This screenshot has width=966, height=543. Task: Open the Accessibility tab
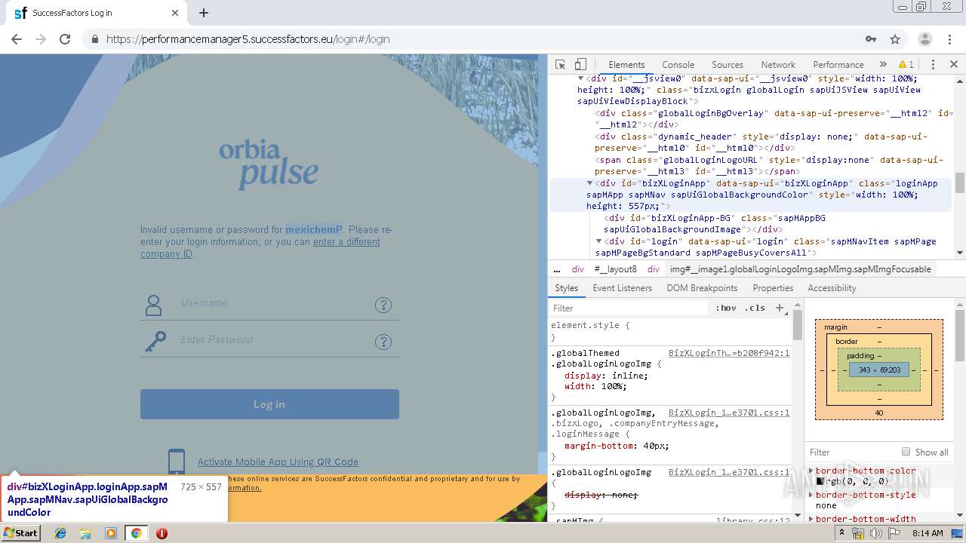click(x=832, y=288)
